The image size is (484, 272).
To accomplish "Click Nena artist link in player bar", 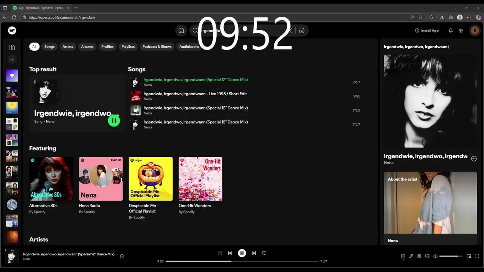I will 27,259.
